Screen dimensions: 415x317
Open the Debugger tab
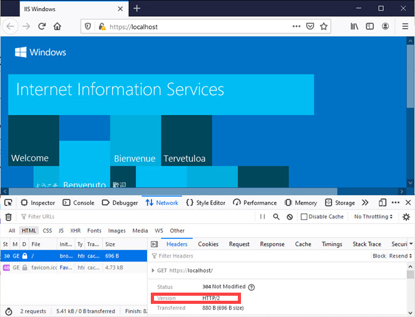tap(120, 203)
